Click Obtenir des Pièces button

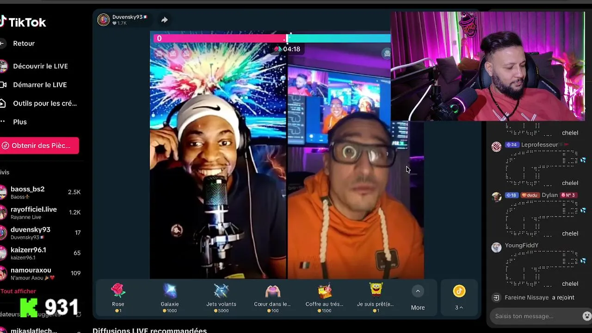click(39, 146)
